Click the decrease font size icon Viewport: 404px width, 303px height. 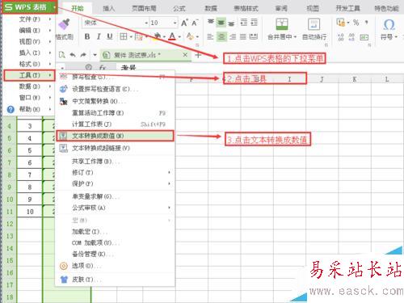(195, 23)
